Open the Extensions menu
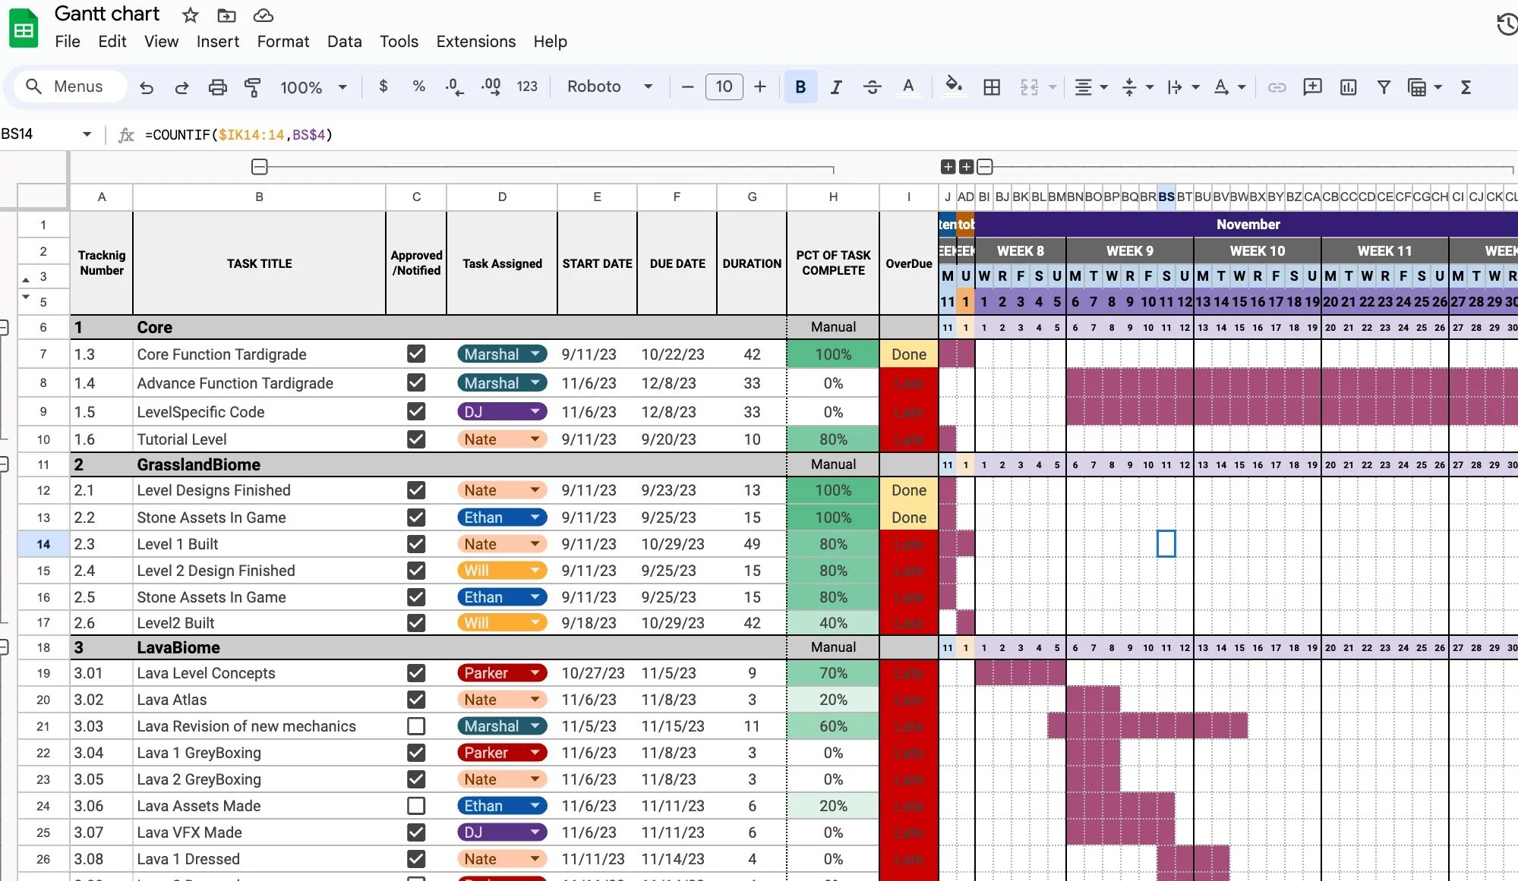1518x881 pixels. pos(475,42)
